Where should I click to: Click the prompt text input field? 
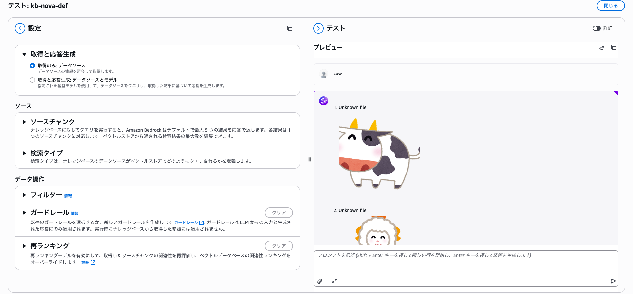click(x=465, y=264)
